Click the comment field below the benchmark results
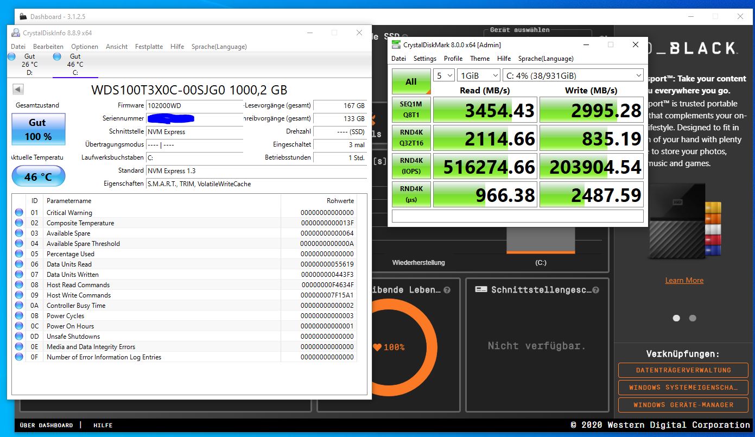The height and width of the screenshot is (437, 755). click(x=517, y=216)
